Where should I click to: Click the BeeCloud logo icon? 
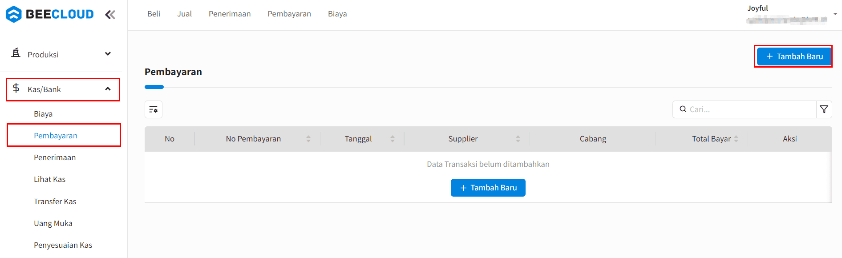(x=14, y=14)
